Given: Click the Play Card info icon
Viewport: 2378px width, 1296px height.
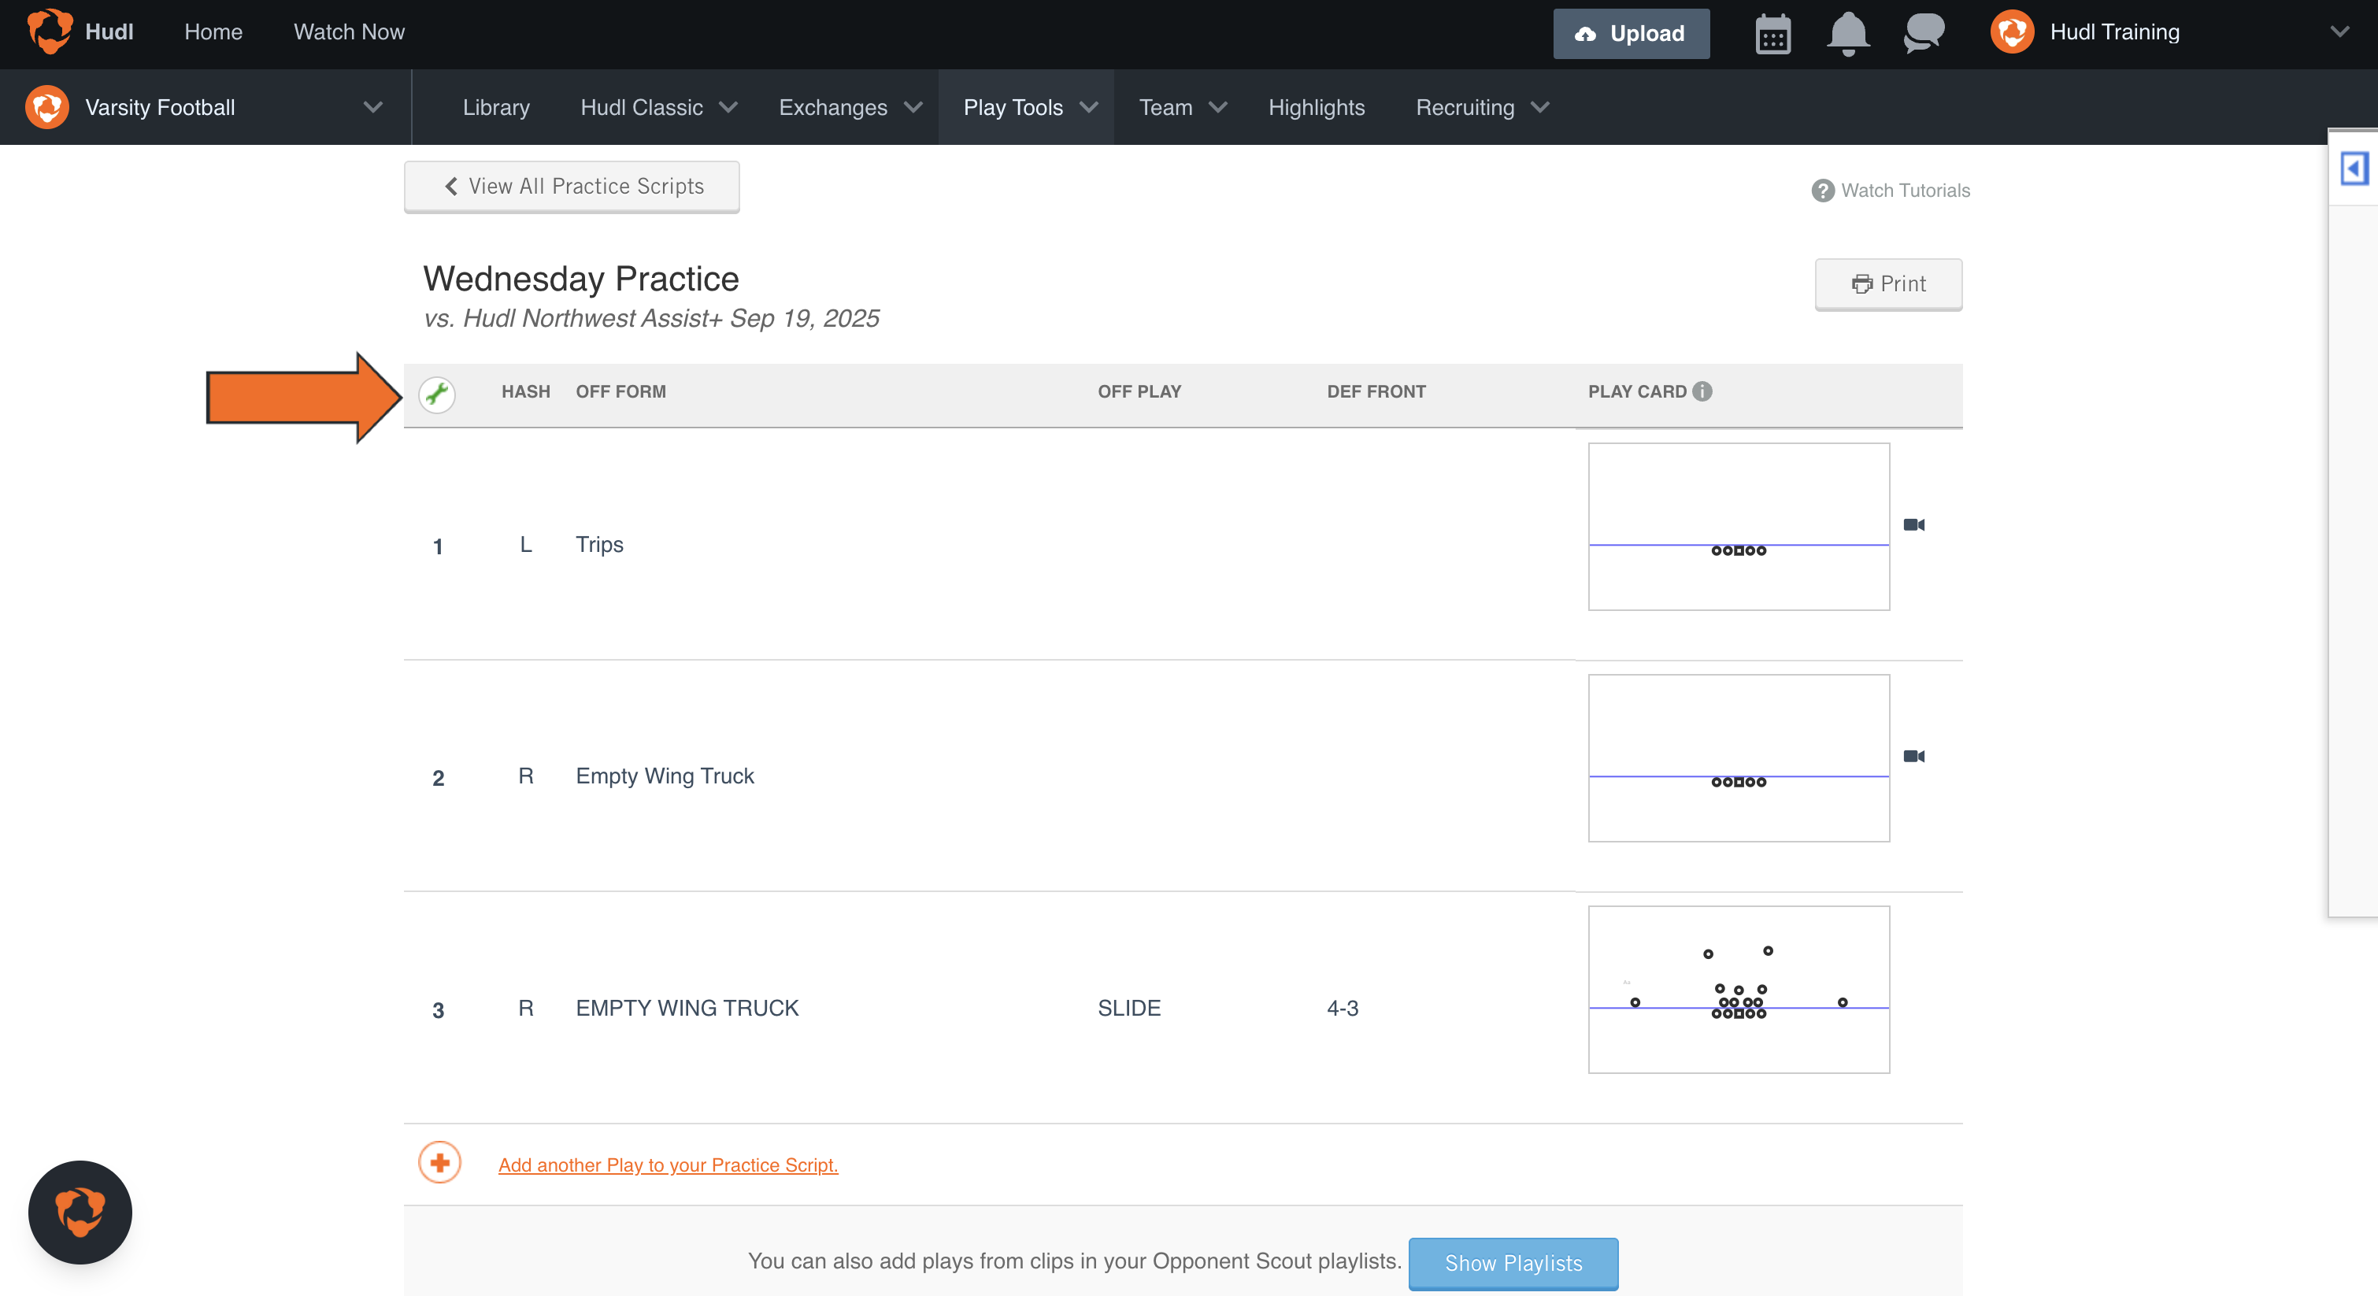Looking at the screenshot, I should (1702, 391).
